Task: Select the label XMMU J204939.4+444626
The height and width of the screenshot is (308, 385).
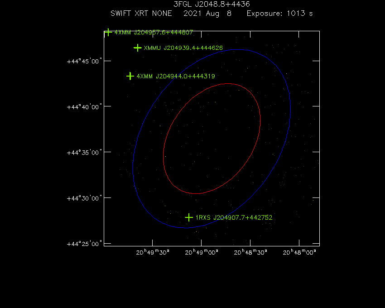Action: pyautogui.click(x=183, y=48)
